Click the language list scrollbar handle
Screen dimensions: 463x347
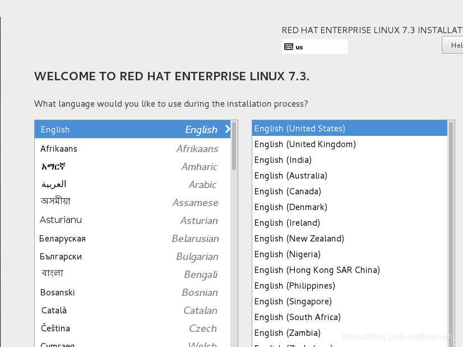pos(234,146)
